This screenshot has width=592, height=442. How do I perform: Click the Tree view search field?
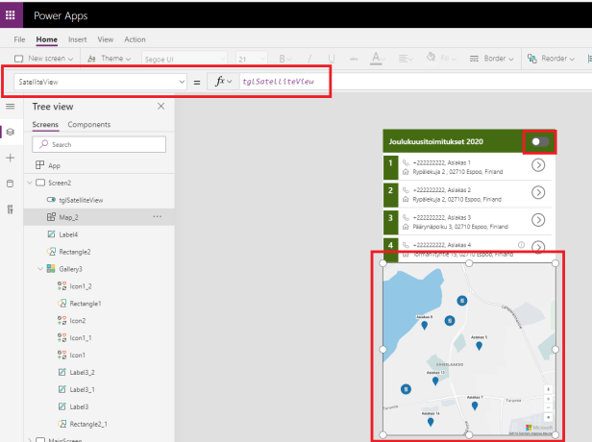(x=101, y=144)
